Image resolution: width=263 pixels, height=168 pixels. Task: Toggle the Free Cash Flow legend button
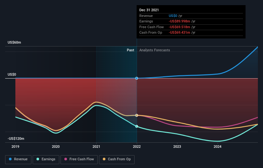point(79,159)
